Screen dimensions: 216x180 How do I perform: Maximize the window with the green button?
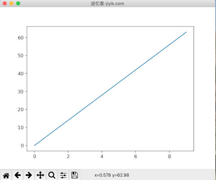[x=18, y=3]
